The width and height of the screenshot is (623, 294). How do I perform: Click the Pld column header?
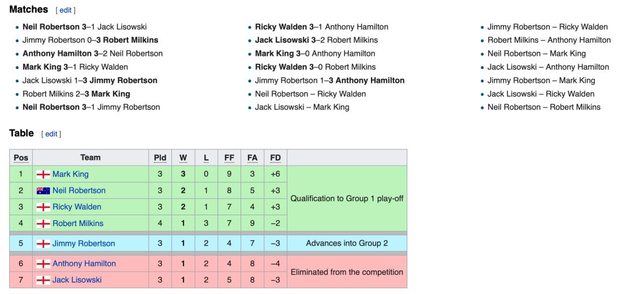click(160, 158)
